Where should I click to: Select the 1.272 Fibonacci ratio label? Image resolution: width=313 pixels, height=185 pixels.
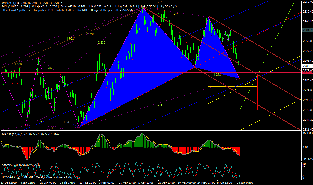(217, 75)
